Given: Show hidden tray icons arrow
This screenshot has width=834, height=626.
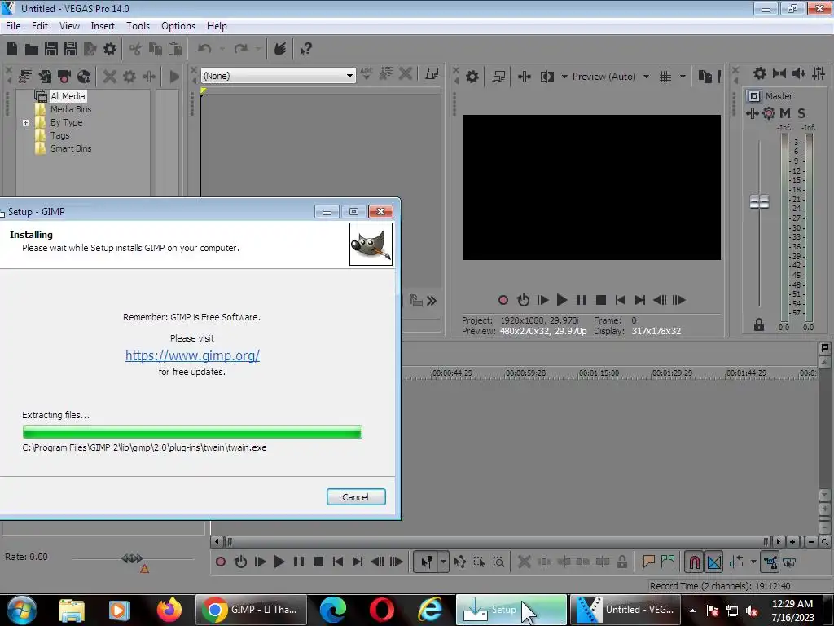Looking at the screenshot, I should (x=692, y=611).
